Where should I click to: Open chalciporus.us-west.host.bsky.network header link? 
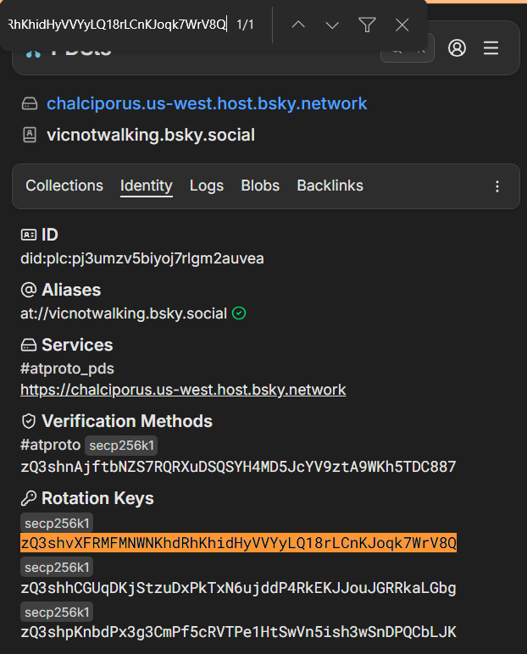pos(207,103)
